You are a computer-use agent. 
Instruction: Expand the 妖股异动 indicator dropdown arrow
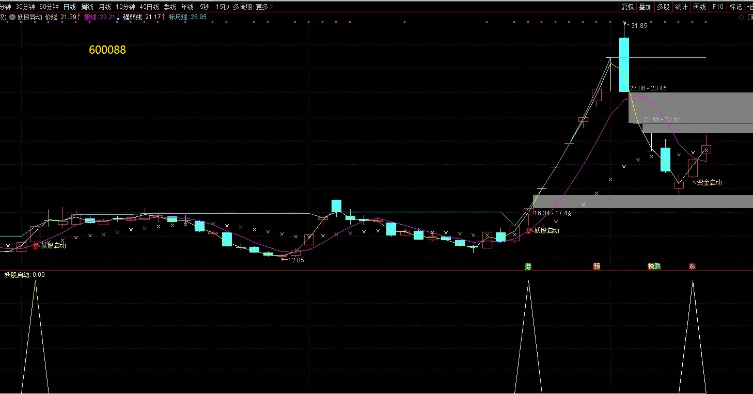(x=12, y=17)
